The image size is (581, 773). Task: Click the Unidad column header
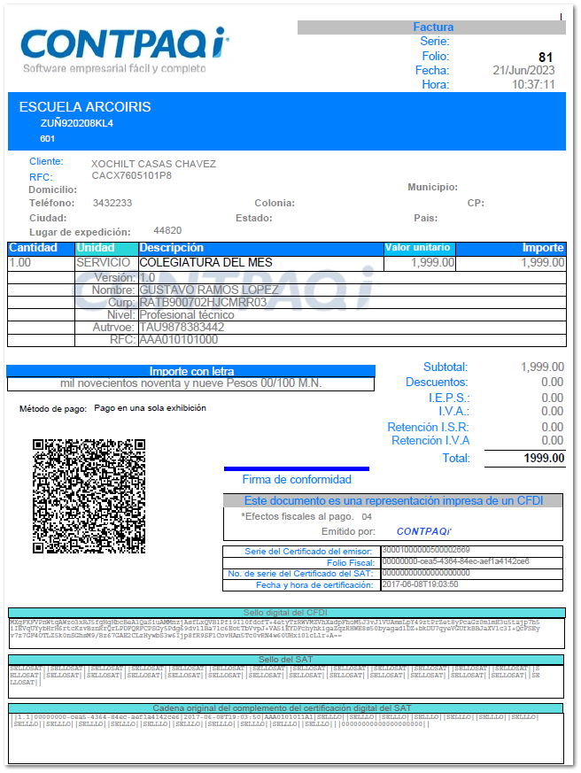pos(106,249)
